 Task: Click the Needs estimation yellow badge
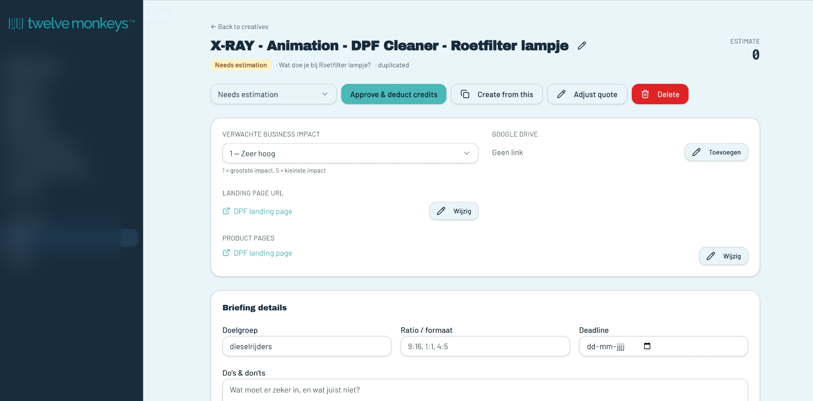[x=241, y=65]
